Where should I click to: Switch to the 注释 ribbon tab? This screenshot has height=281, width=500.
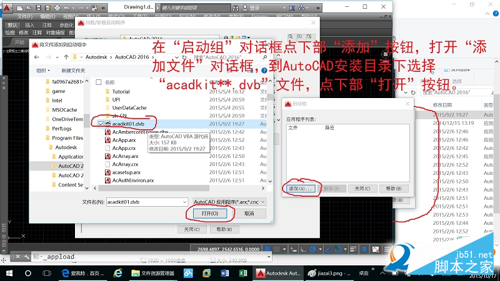pos(47,25)
